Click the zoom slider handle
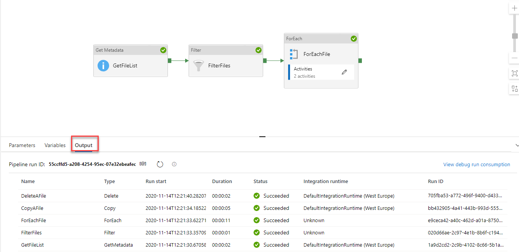 coord(515,36)
